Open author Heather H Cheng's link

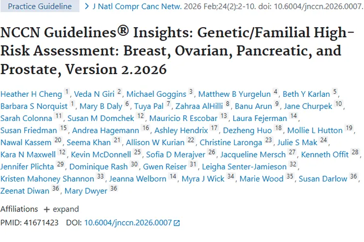pyautogui.click(x=31, y=94)
